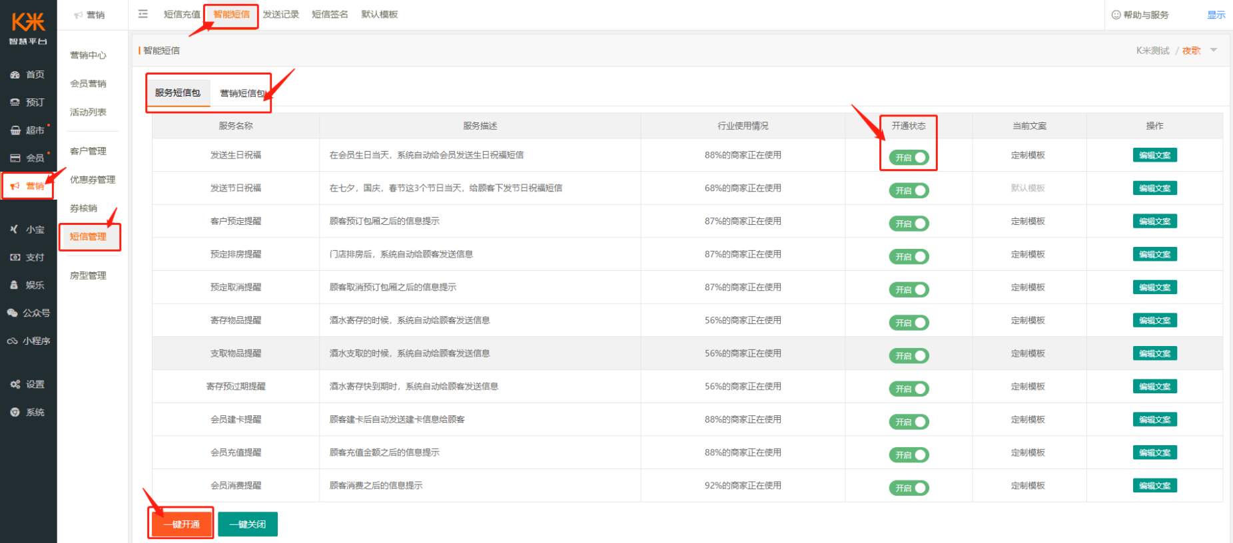1233x543 pixels.
Task: Toggle 发送生日祝福 switch off
Action: (x=909, y=158)
